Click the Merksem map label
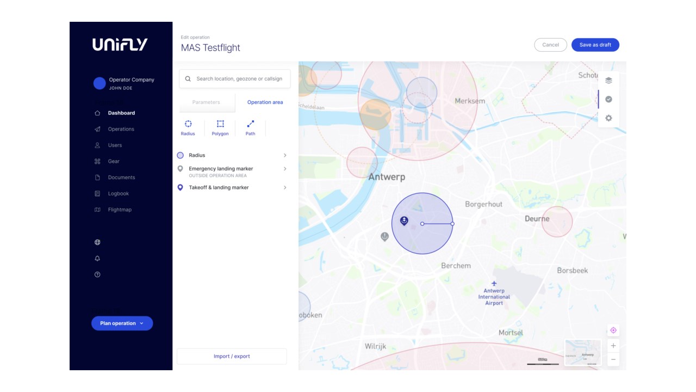This screenshot has height=392, width=696. point(470,101)
